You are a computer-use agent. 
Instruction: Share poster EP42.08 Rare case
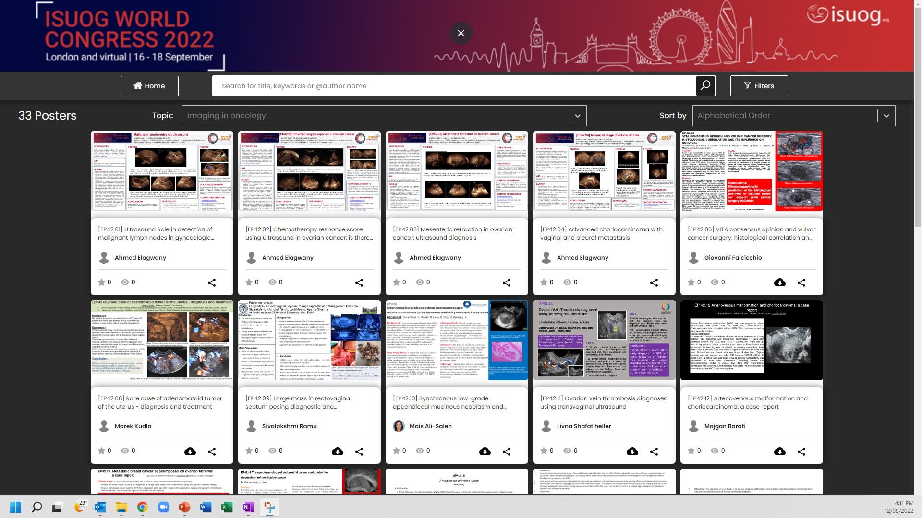tap(212, 451)
